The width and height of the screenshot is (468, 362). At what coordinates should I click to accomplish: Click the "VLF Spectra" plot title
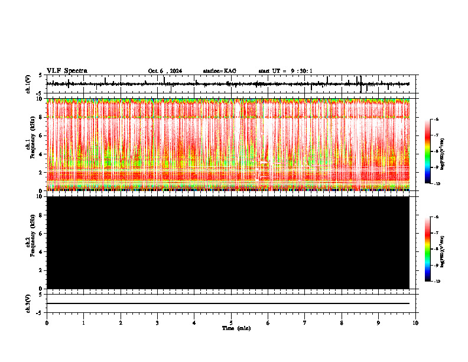67,71
